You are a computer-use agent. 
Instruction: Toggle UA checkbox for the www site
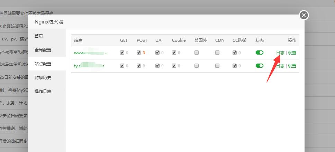coord(157,53)
